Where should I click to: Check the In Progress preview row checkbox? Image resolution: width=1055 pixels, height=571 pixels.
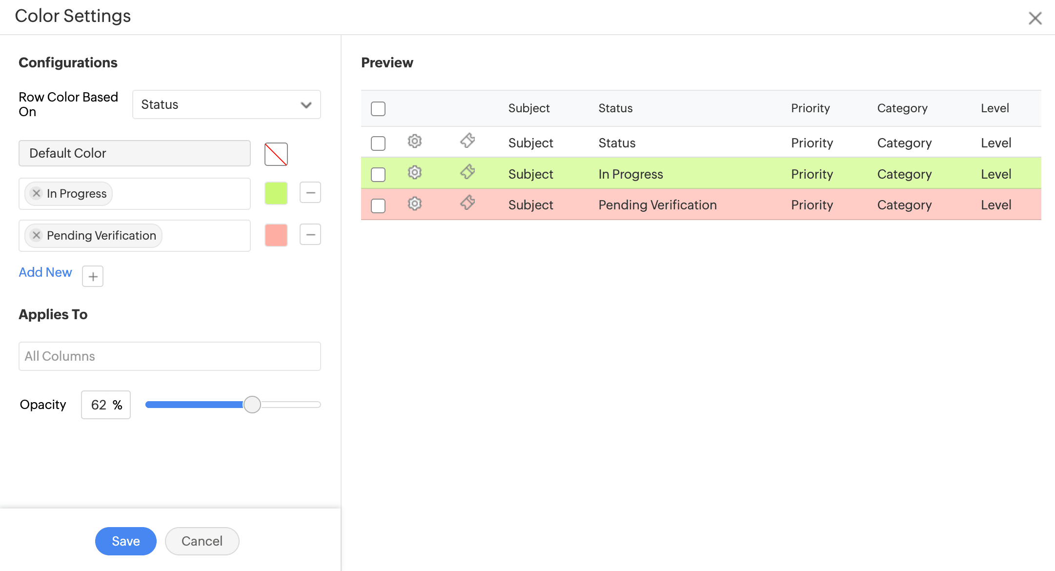tap(378, 175)
